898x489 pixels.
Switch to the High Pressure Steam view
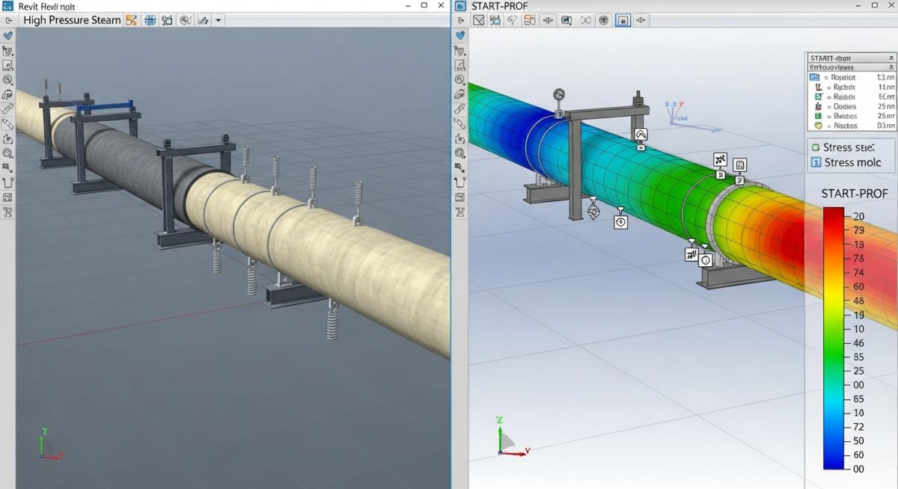tap(71, 19)
